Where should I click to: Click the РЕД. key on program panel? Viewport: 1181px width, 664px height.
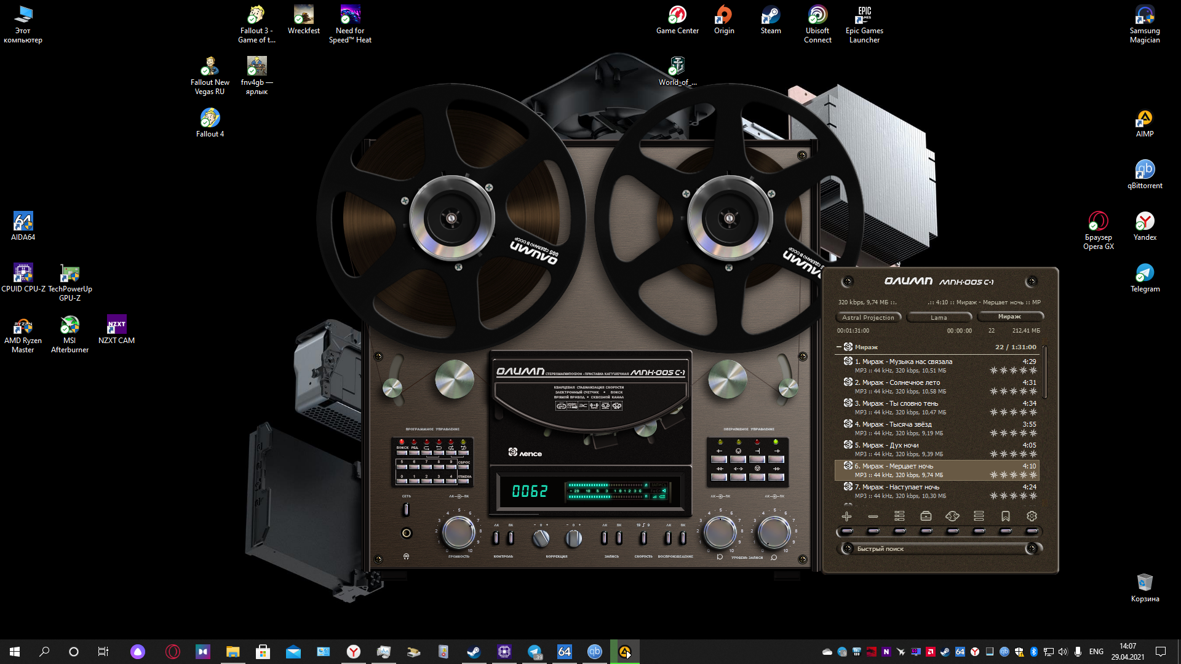[414, 453]
